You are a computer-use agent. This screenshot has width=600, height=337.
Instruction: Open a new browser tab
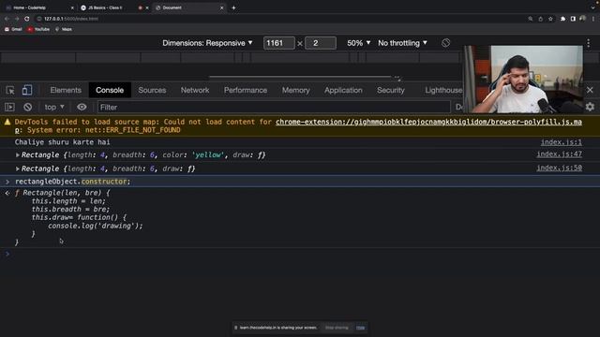point(233,7)
